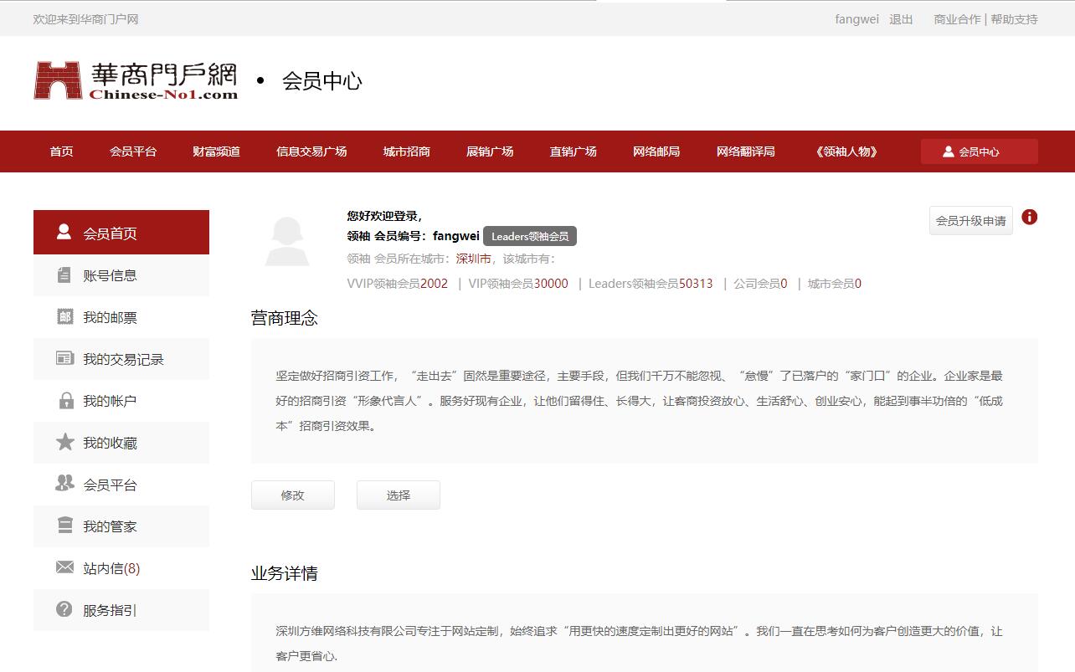Viewport: 1075px width, 672px height.
Task: Select the stamp icon for 我的邮票
Action: (64, 316)
